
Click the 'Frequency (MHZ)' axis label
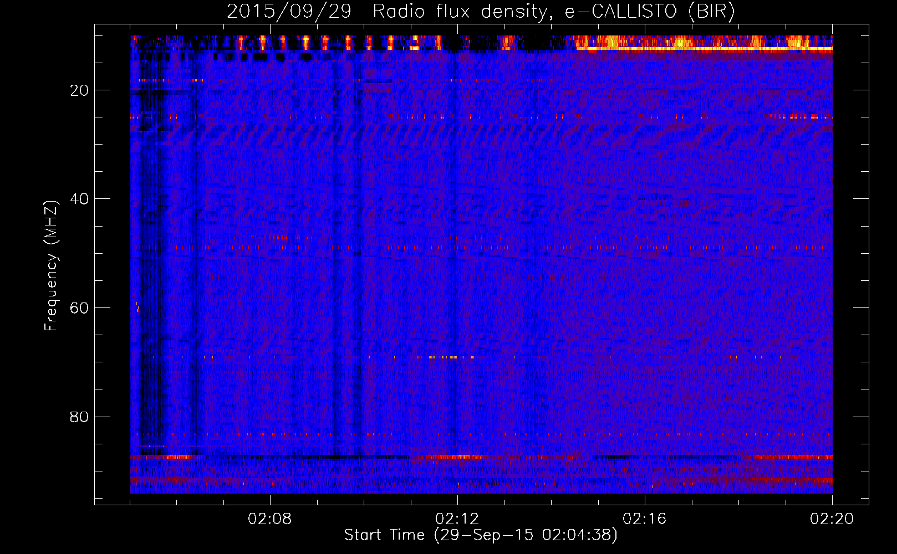point(51,266)
